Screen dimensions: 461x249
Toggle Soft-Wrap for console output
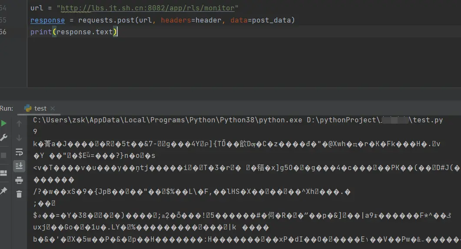[19, 152]
